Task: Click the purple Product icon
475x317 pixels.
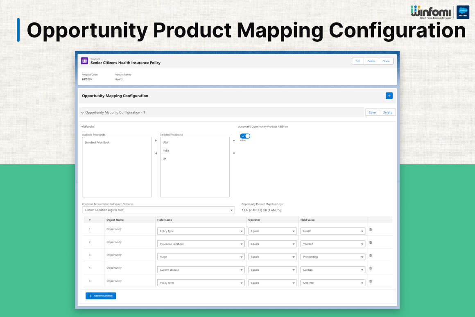Action: coord(84,61)
